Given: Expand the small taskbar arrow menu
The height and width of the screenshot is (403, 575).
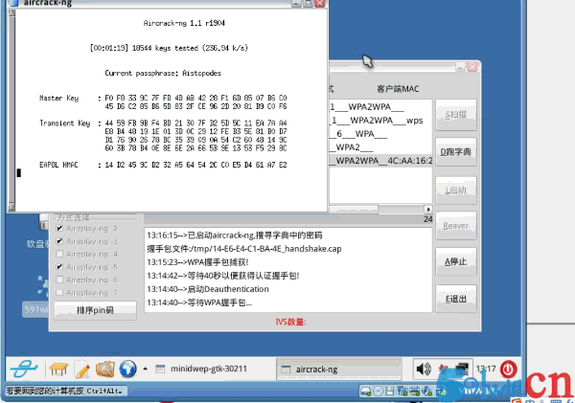Looking at the screenshot, I should [x=146, y=369].
